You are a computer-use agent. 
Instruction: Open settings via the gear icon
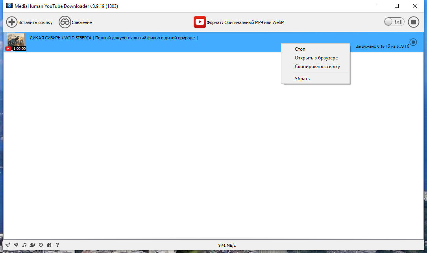click(16, 245)
